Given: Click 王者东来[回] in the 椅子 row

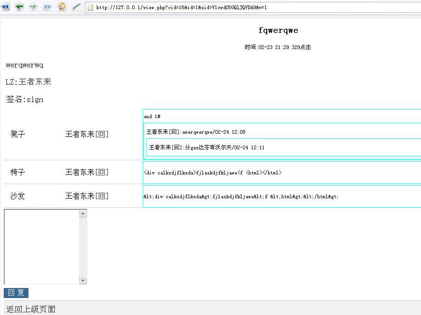Looking at the screenshot, I should pos(87,172).
